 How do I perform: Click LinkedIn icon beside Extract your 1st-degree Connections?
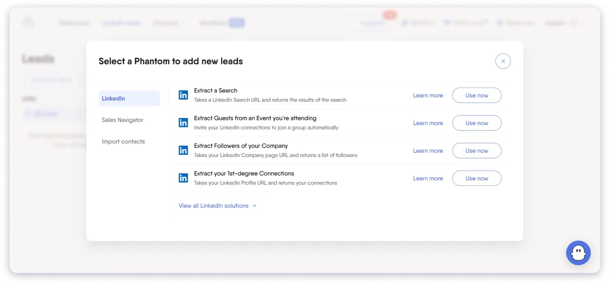(183, 178)
